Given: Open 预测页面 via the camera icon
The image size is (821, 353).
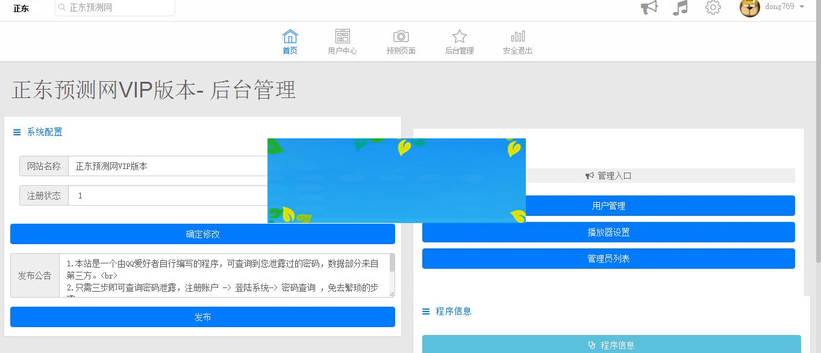Looking at the screenshot, I should 401,36.
